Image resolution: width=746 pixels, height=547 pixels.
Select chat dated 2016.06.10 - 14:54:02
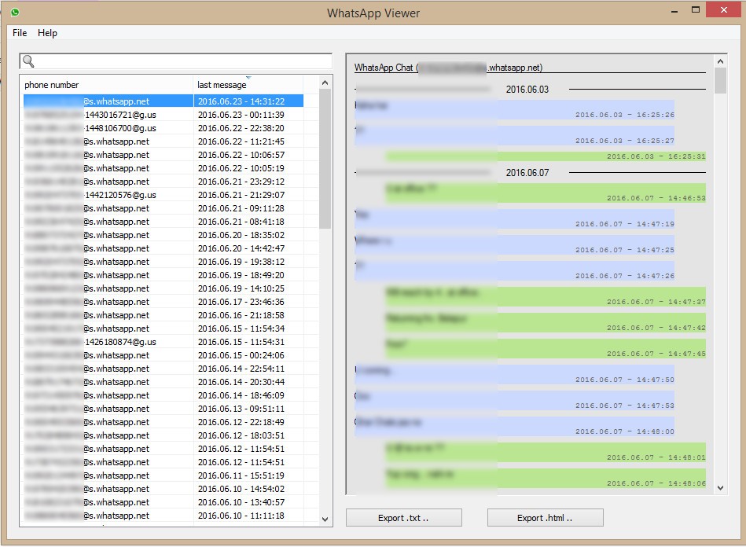164,489
